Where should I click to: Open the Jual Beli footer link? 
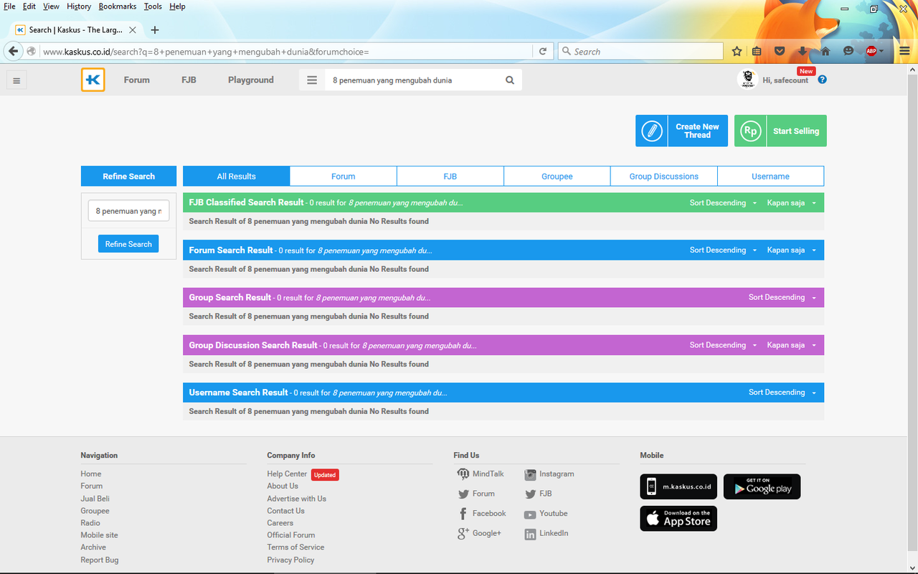click(95, 499)
